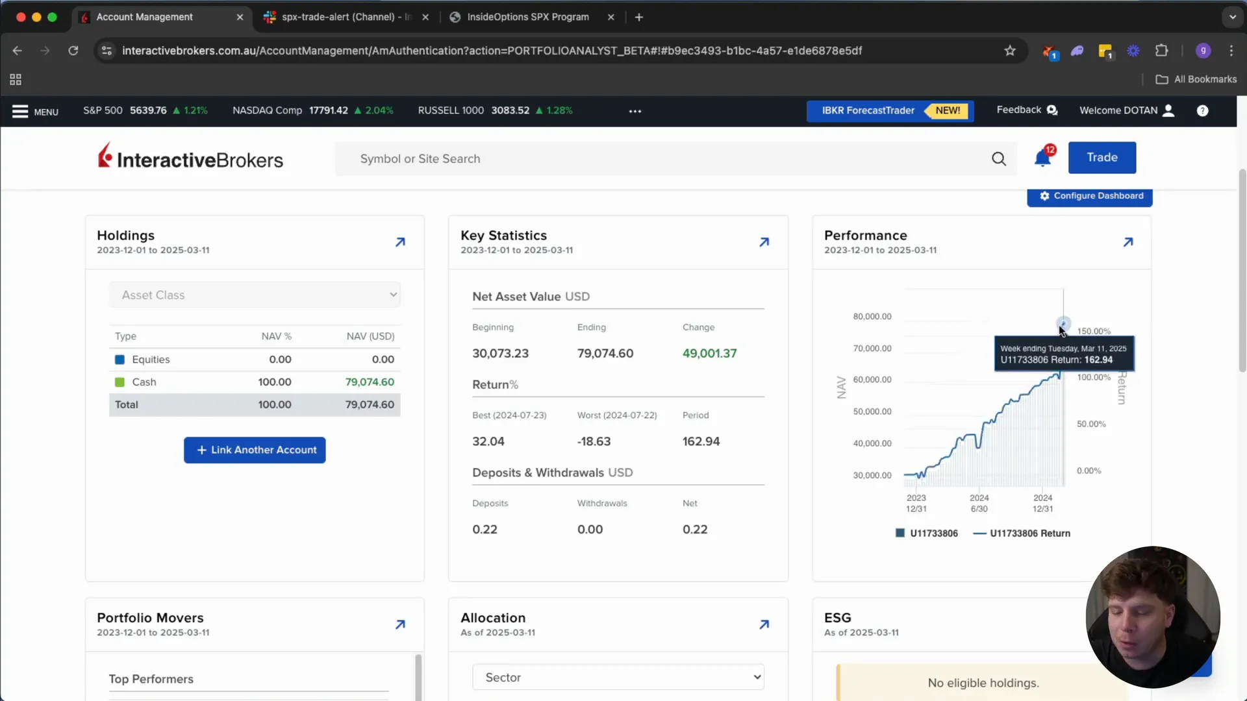Click the three-dots ticker overflow icon
Viewport: 1247px width, 701px height.
(635, 111)
